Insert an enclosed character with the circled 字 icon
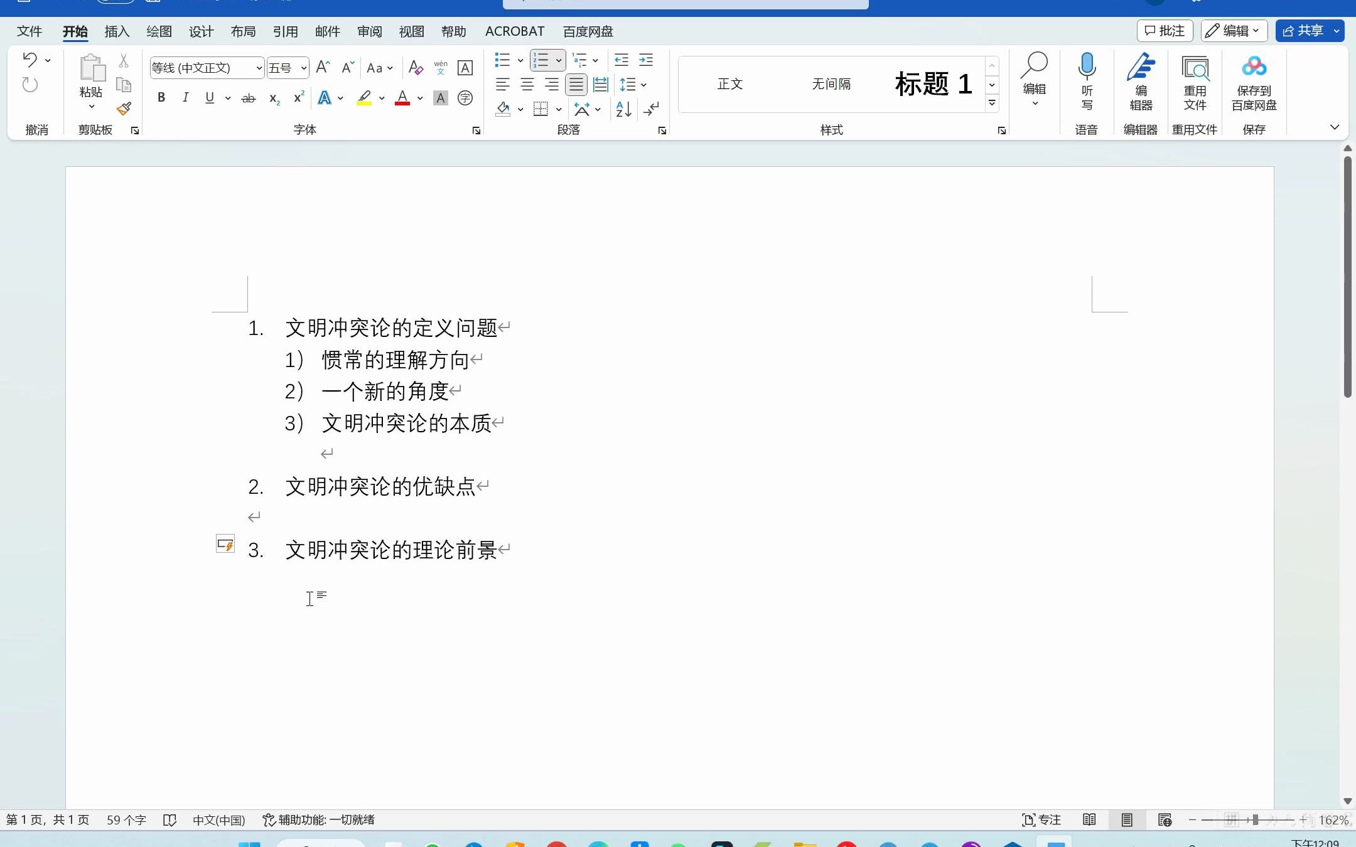Image resolution: width=1356 pixels, height=847 pixels. coord(465,98)
